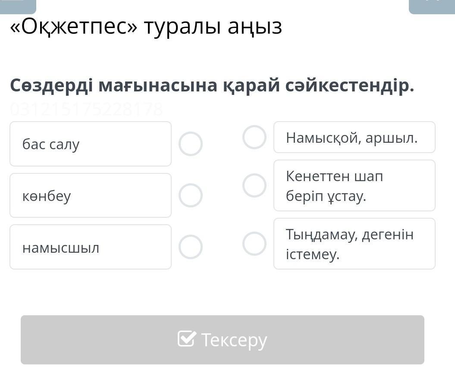
Task: Select the circle next to намысшыл
Action: pos(191,247)
